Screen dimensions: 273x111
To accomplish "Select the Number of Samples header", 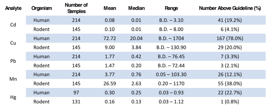I will (x=76, y=8).
